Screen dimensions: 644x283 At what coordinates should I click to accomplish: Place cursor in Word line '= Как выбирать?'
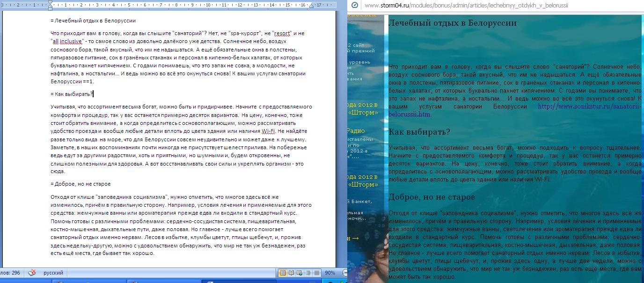72,94
